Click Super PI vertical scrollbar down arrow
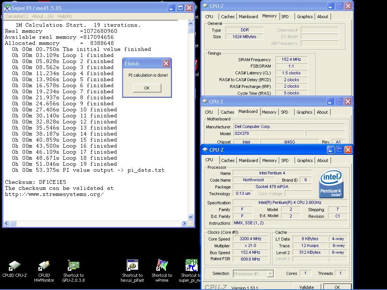Viewport: 387px width, 290px height. point(190,217)
